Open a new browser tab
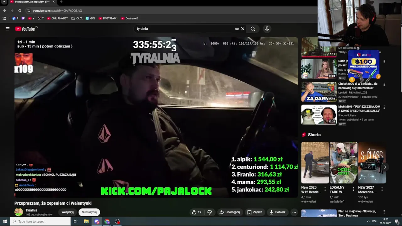 pos(61,2)
